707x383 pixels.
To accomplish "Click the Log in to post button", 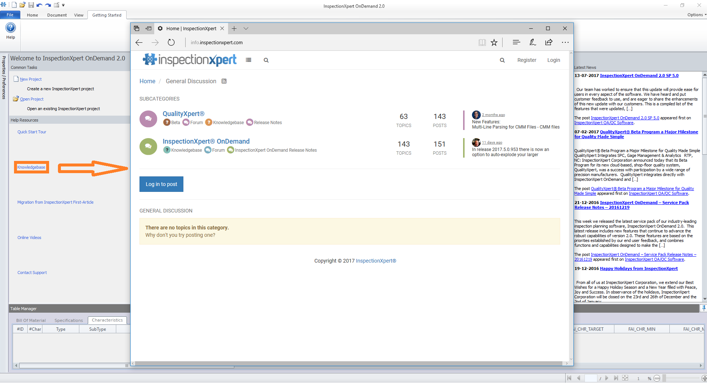I will pyautogui.click(x=161, y=184).
